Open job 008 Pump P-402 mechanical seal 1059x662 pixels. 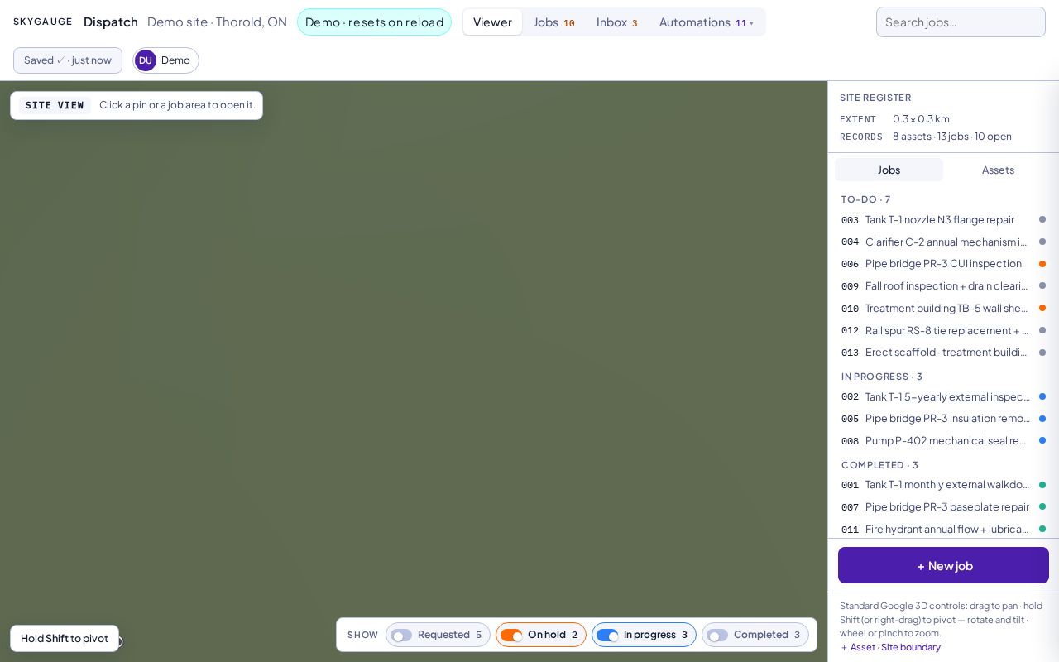943,441
